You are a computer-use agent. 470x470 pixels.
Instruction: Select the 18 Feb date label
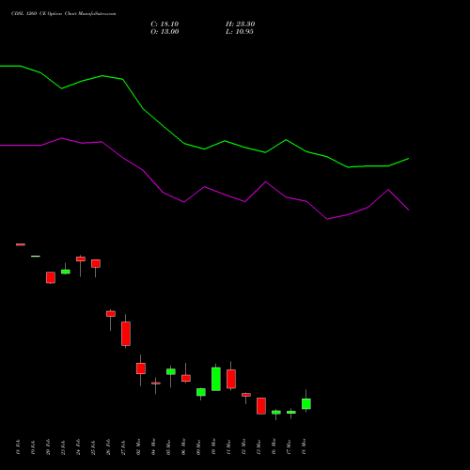coord(18,447)
